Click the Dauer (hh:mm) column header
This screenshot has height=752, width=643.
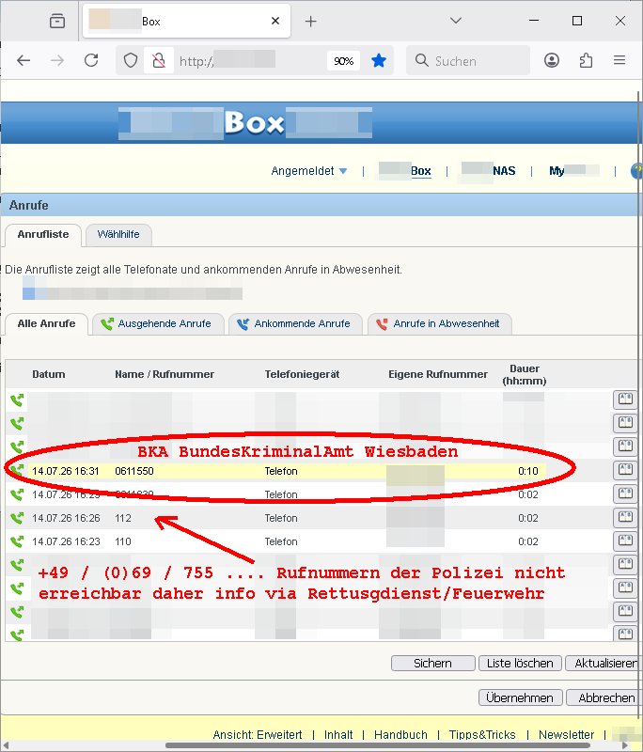[x=525, y=374]
